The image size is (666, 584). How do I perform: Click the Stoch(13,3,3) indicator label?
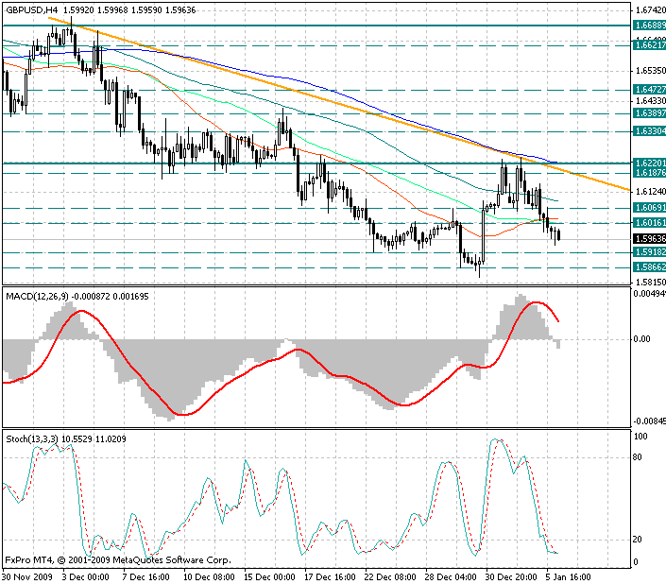point(32,439)
